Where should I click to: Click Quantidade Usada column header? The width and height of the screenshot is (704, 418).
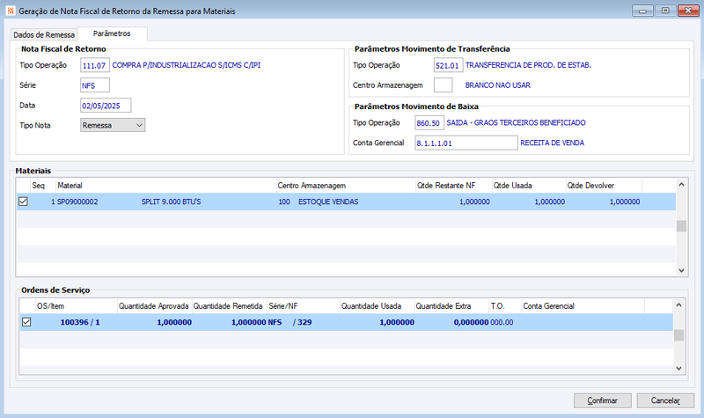coord(377,305)
